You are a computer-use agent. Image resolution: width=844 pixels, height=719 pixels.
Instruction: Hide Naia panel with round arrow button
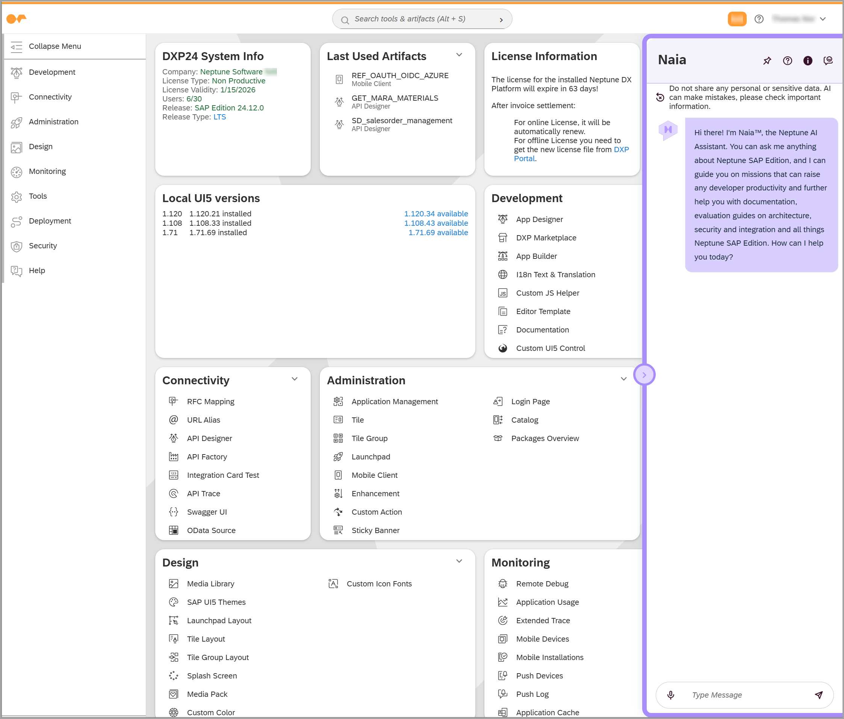pos(644,375)
